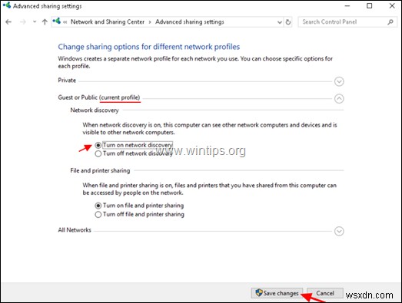Click the Cancel button
This screenshot has height=303, width=402.
click(x=325, y=293)
